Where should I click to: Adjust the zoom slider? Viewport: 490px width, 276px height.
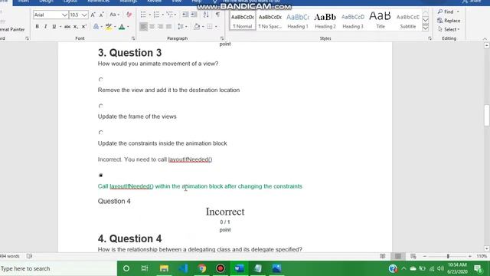pos(448,256)
